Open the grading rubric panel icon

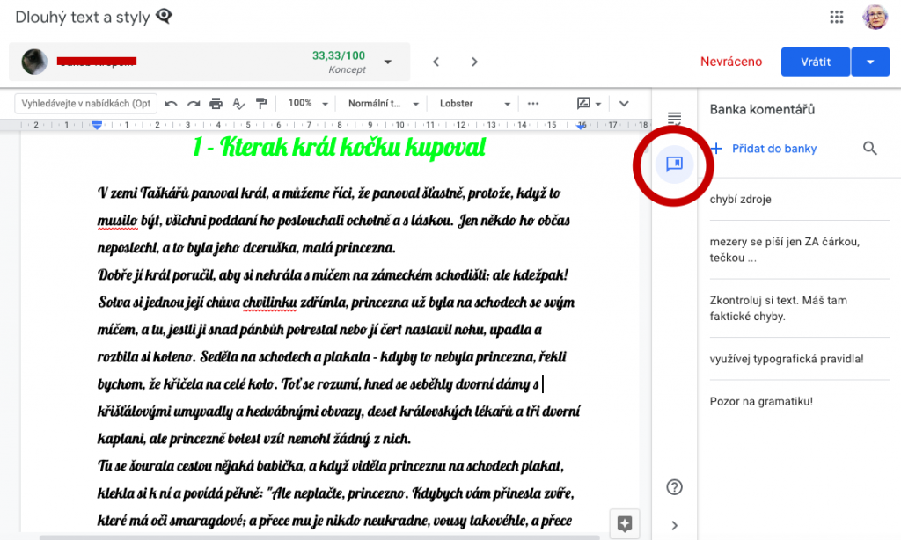[674, 119]
